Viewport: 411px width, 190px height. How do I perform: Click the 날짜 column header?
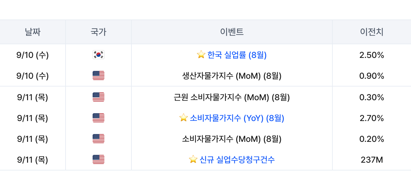point(33,32)
